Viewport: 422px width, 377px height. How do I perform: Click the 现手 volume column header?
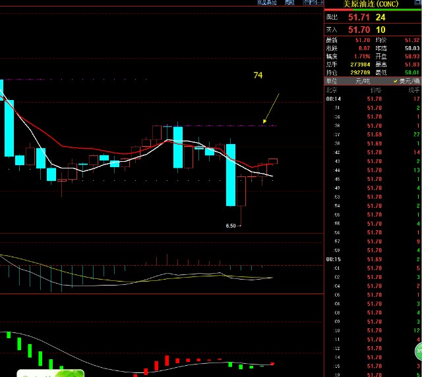tap(413, 89)
